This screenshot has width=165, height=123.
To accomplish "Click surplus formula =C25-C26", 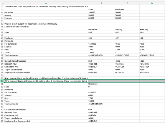I will 127,72.
